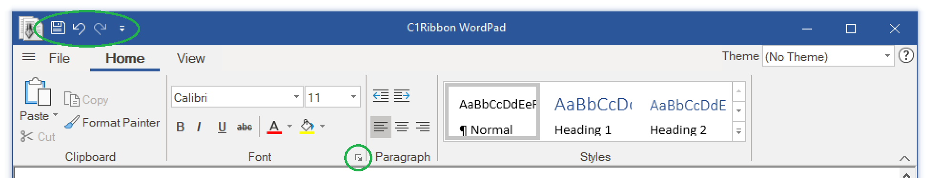This screenshot has height=178, width=931.
Task: Click the Help question mark icon
Action: tap(906, 56)
